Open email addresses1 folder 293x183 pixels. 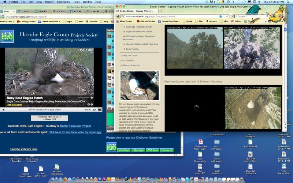pyautogui.click(x=217, y=157)
